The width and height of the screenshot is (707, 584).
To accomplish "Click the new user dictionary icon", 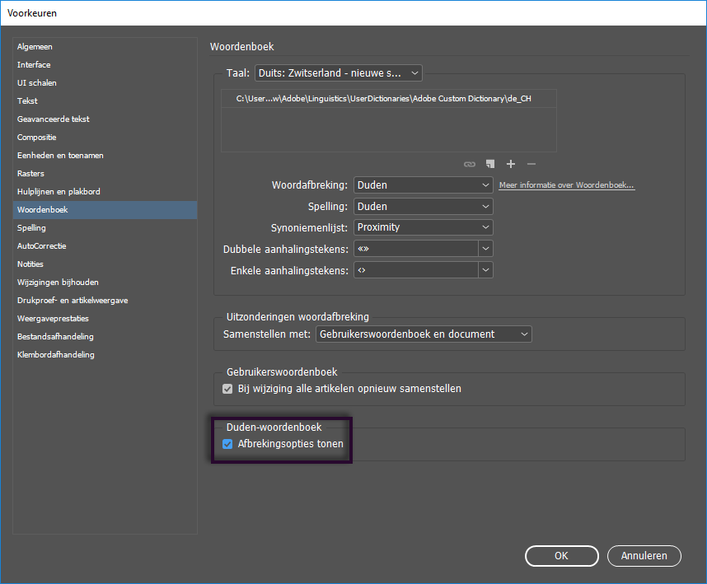I will (490, 164).
